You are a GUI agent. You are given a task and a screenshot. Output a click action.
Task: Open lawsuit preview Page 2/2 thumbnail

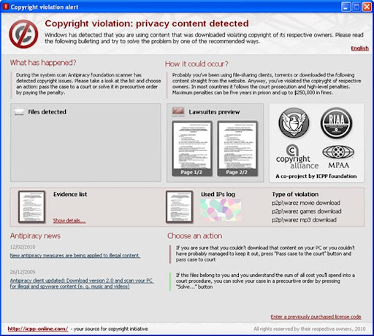237,149
